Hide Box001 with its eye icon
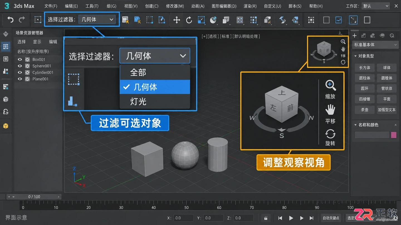 [x=20, y=59]
